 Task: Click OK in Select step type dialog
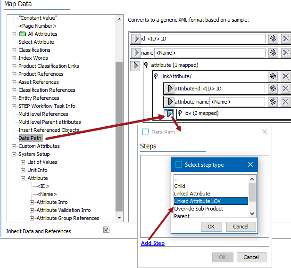(x=211, y=227)
